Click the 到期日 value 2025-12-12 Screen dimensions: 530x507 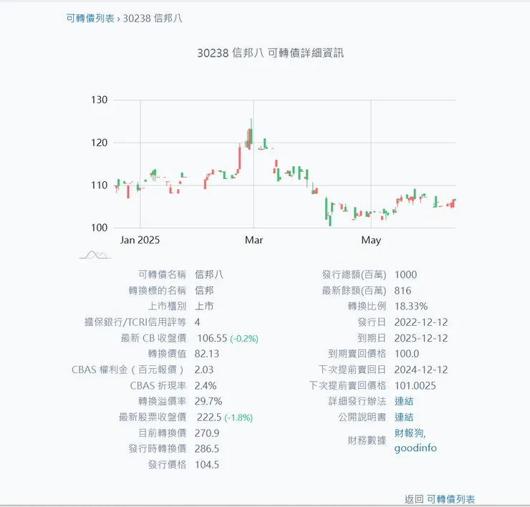421,338
